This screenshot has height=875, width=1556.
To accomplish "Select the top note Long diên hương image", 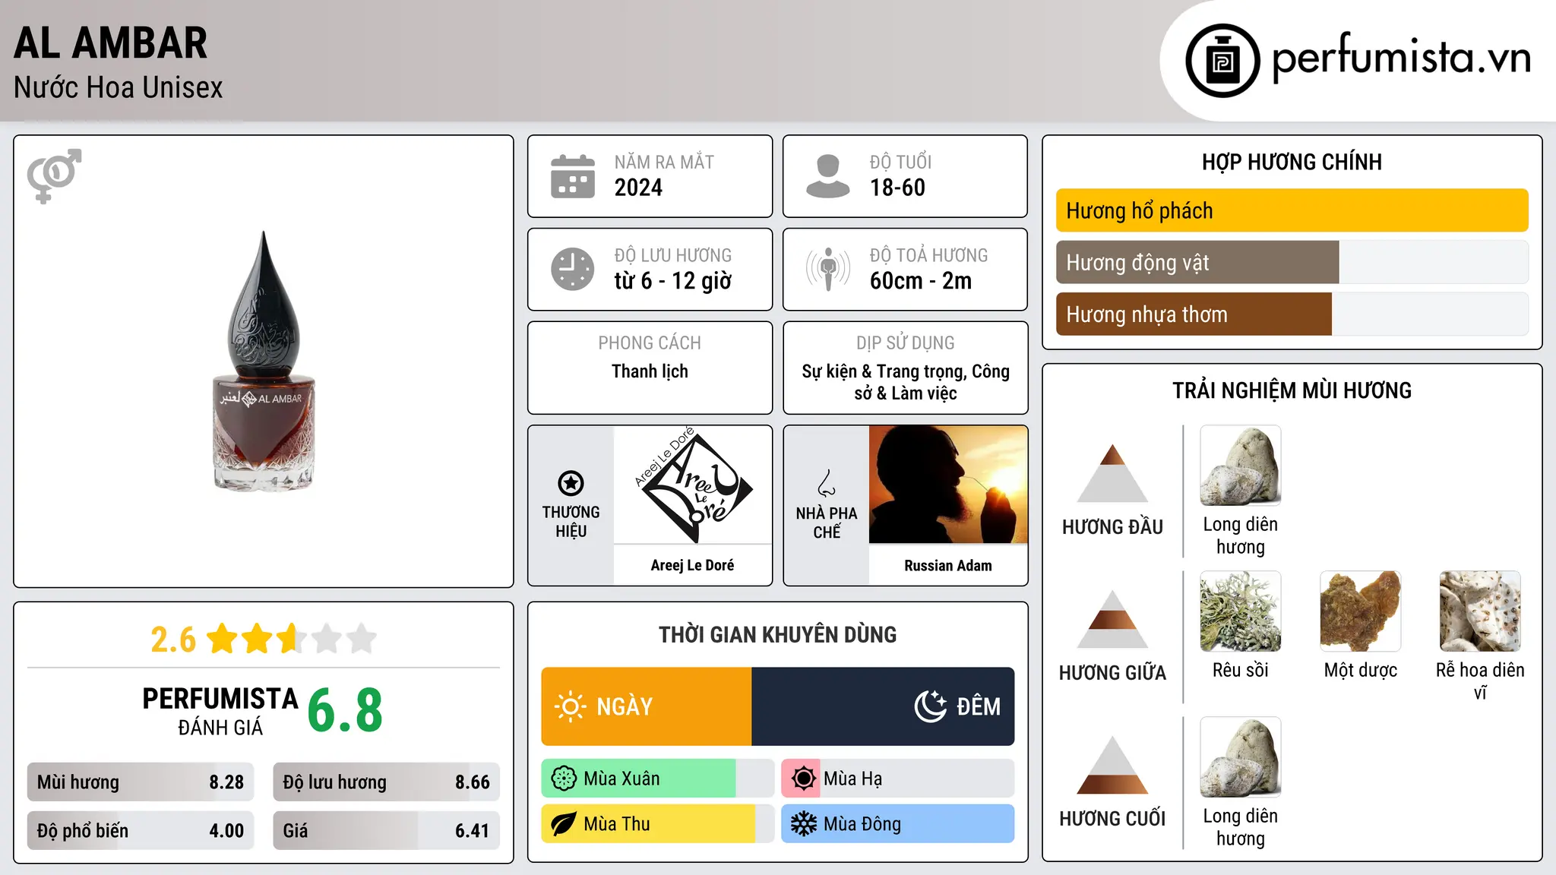I will (1241, 466).
